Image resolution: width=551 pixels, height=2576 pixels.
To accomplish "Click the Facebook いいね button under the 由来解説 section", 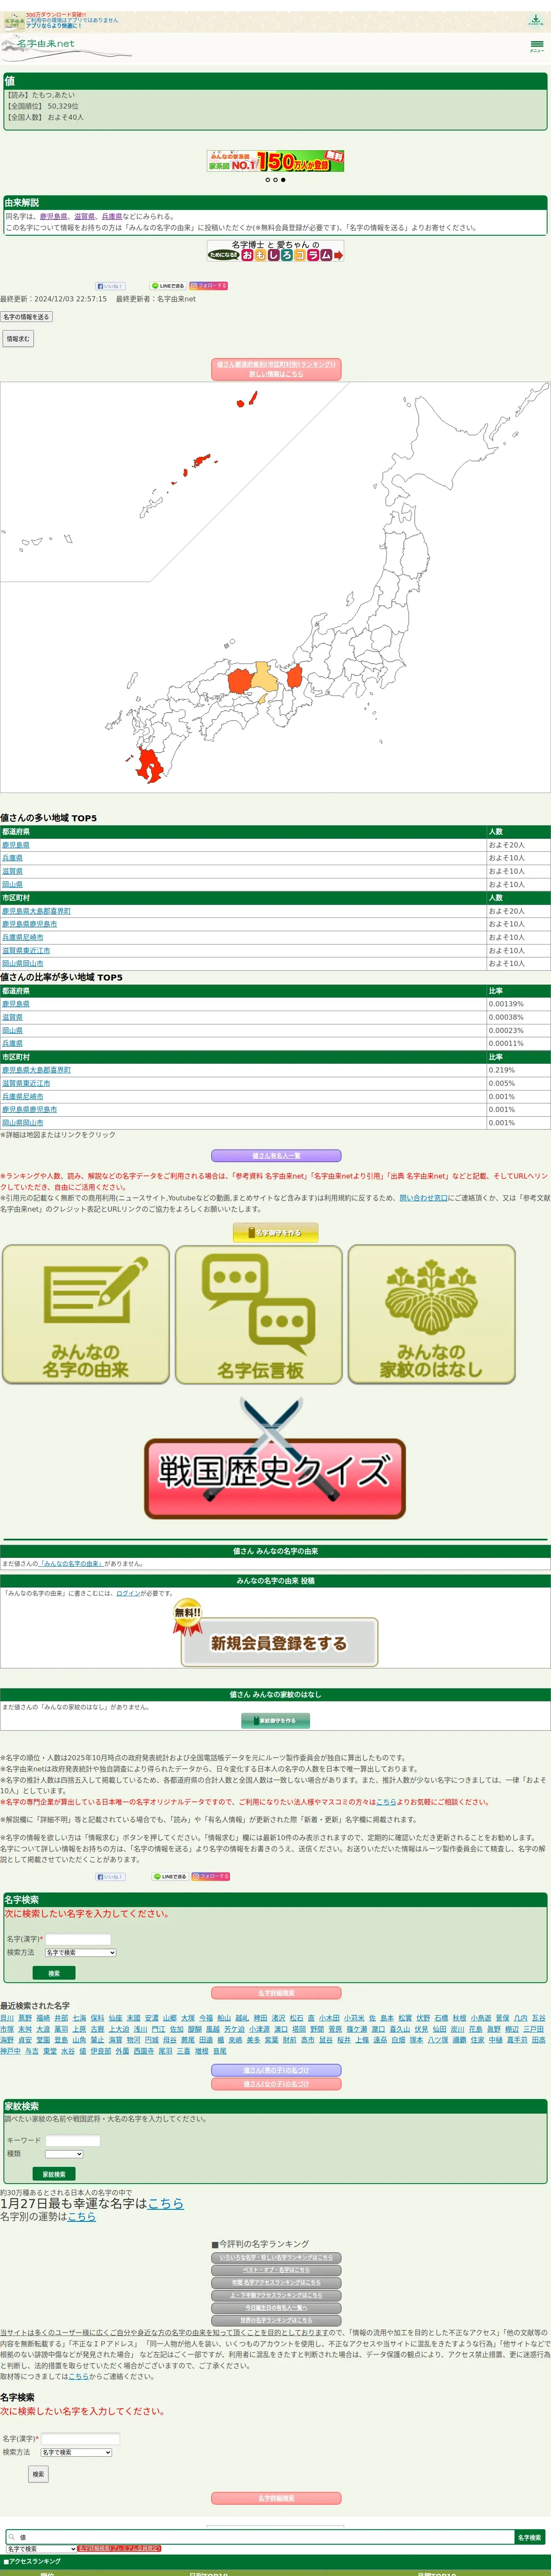I will (x=110, y=286).
